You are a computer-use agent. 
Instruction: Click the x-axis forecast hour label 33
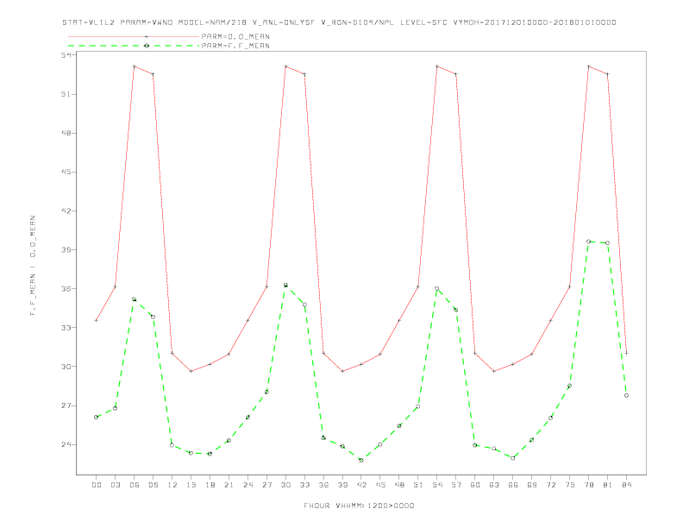pyautogui.click(x=304, y=485)
